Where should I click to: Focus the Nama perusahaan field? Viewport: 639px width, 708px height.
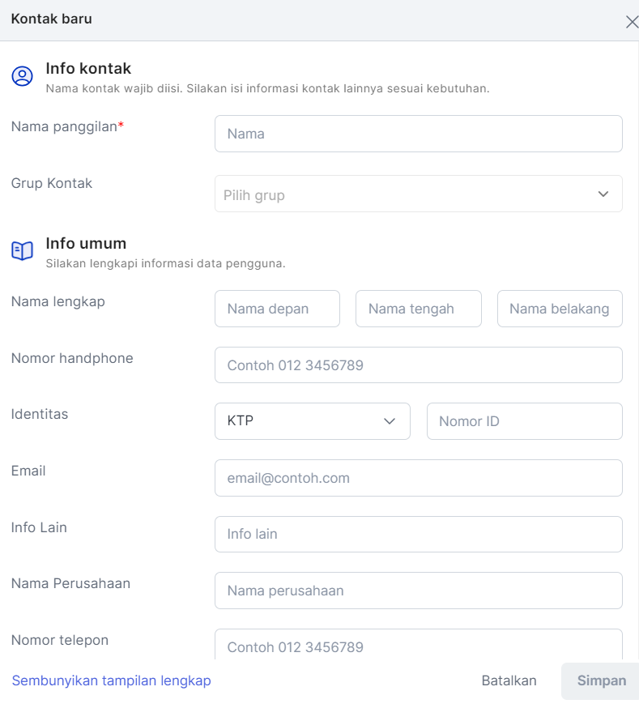tap(419, 591)
